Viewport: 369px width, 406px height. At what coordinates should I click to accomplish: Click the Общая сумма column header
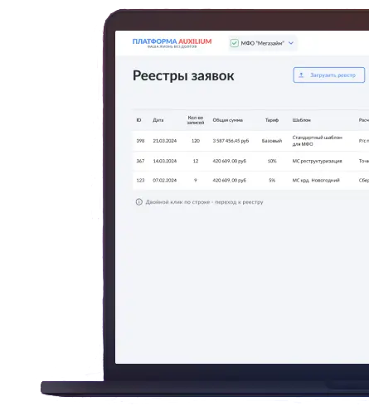point(228,120)
